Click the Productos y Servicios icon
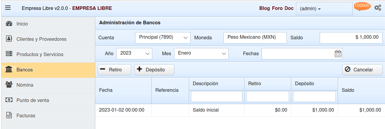 (9, 54)
